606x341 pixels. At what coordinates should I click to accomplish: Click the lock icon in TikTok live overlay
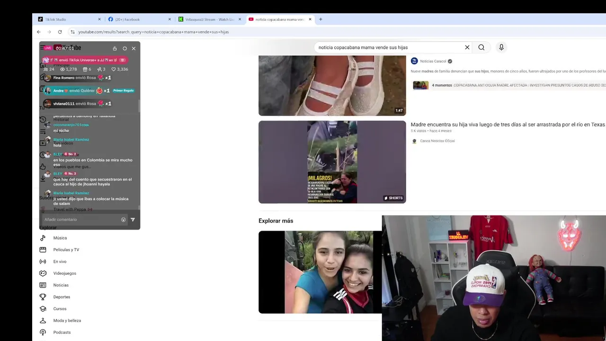[115, 48]
